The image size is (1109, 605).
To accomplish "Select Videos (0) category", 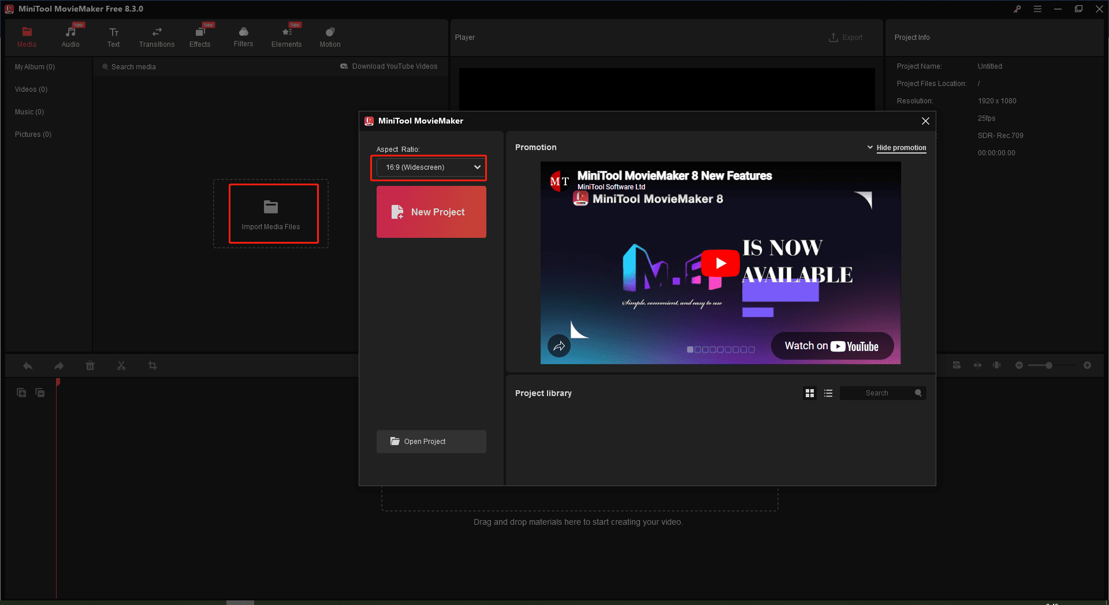I will [31, 89].
